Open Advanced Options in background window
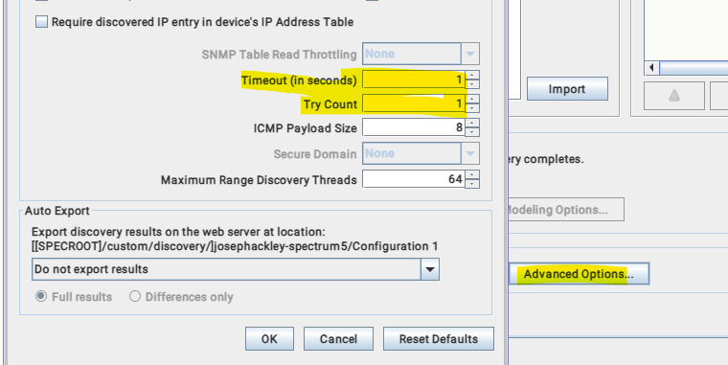728x365 pixels. [579, 274]
